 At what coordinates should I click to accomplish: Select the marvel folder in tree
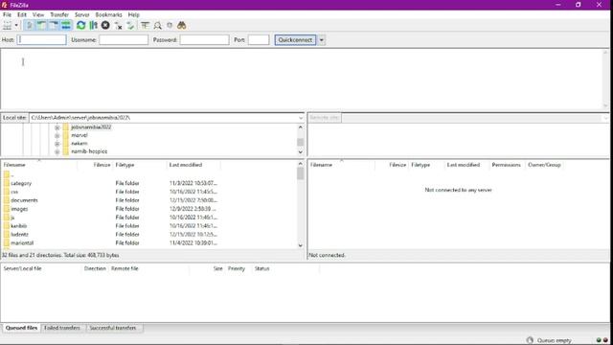pyautogui.click(x=79, y=135)
